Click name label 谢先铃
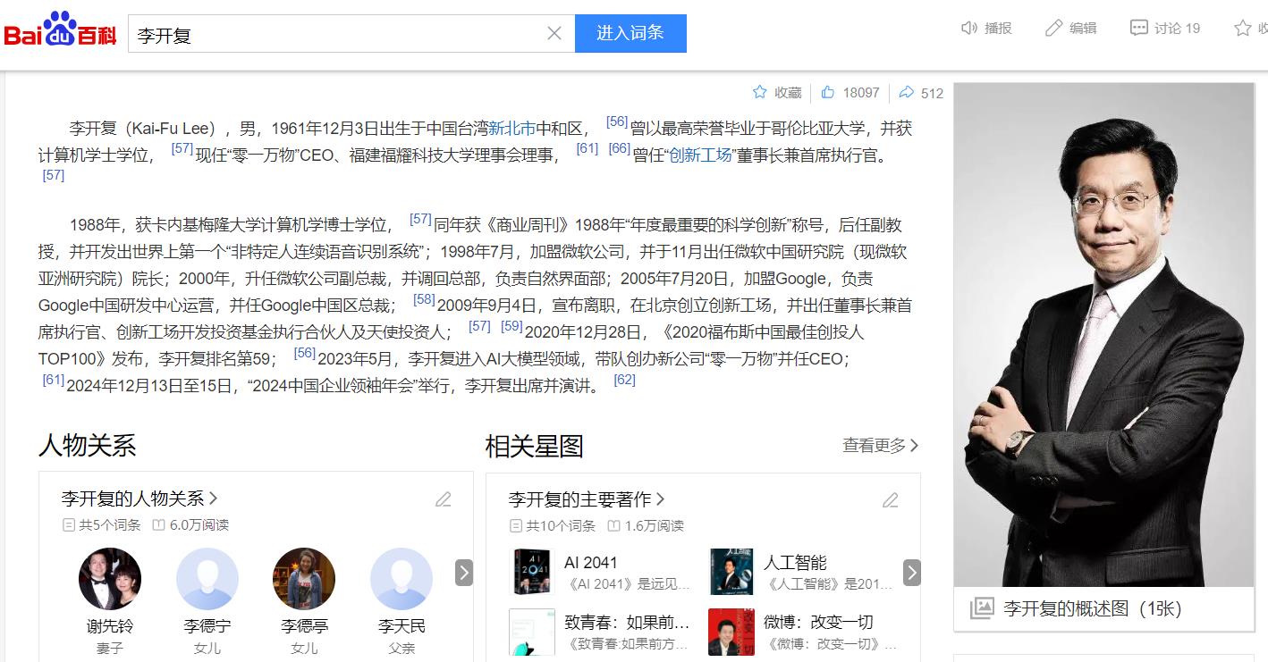Screen dimensions: 1268x662 click(110, 626)
